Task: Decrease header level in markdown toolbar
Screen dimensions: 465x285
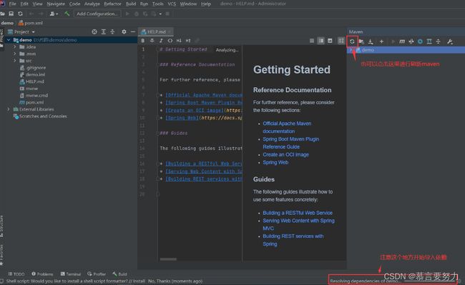Action: (x=179, y=41)
